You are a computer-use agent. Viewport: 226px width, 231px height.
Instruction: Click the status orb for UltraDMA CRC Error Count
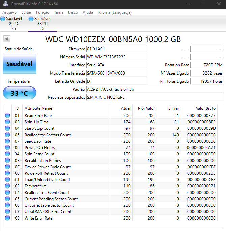[7, 211]
